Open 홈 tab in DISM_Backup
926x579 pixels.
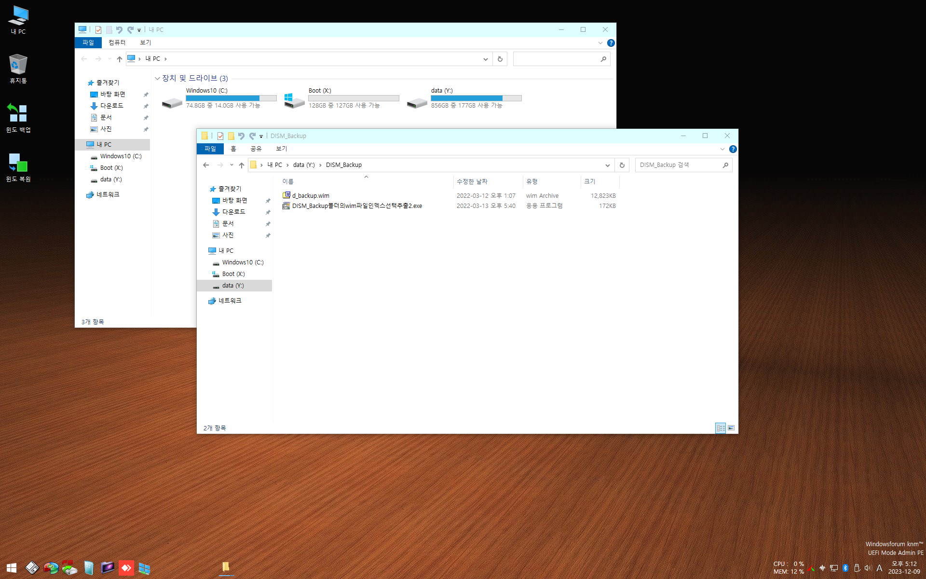coord(233,149)
